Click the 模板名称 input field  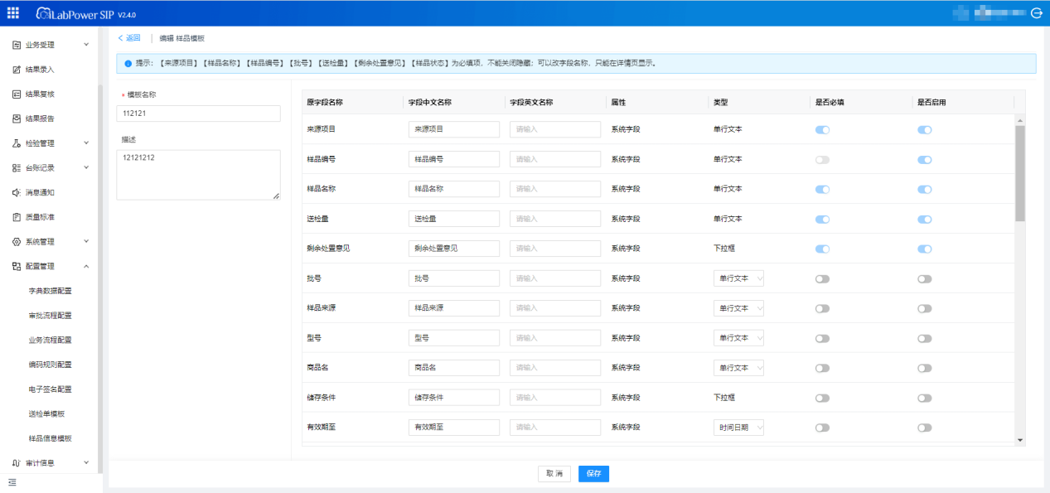[199, 114]
